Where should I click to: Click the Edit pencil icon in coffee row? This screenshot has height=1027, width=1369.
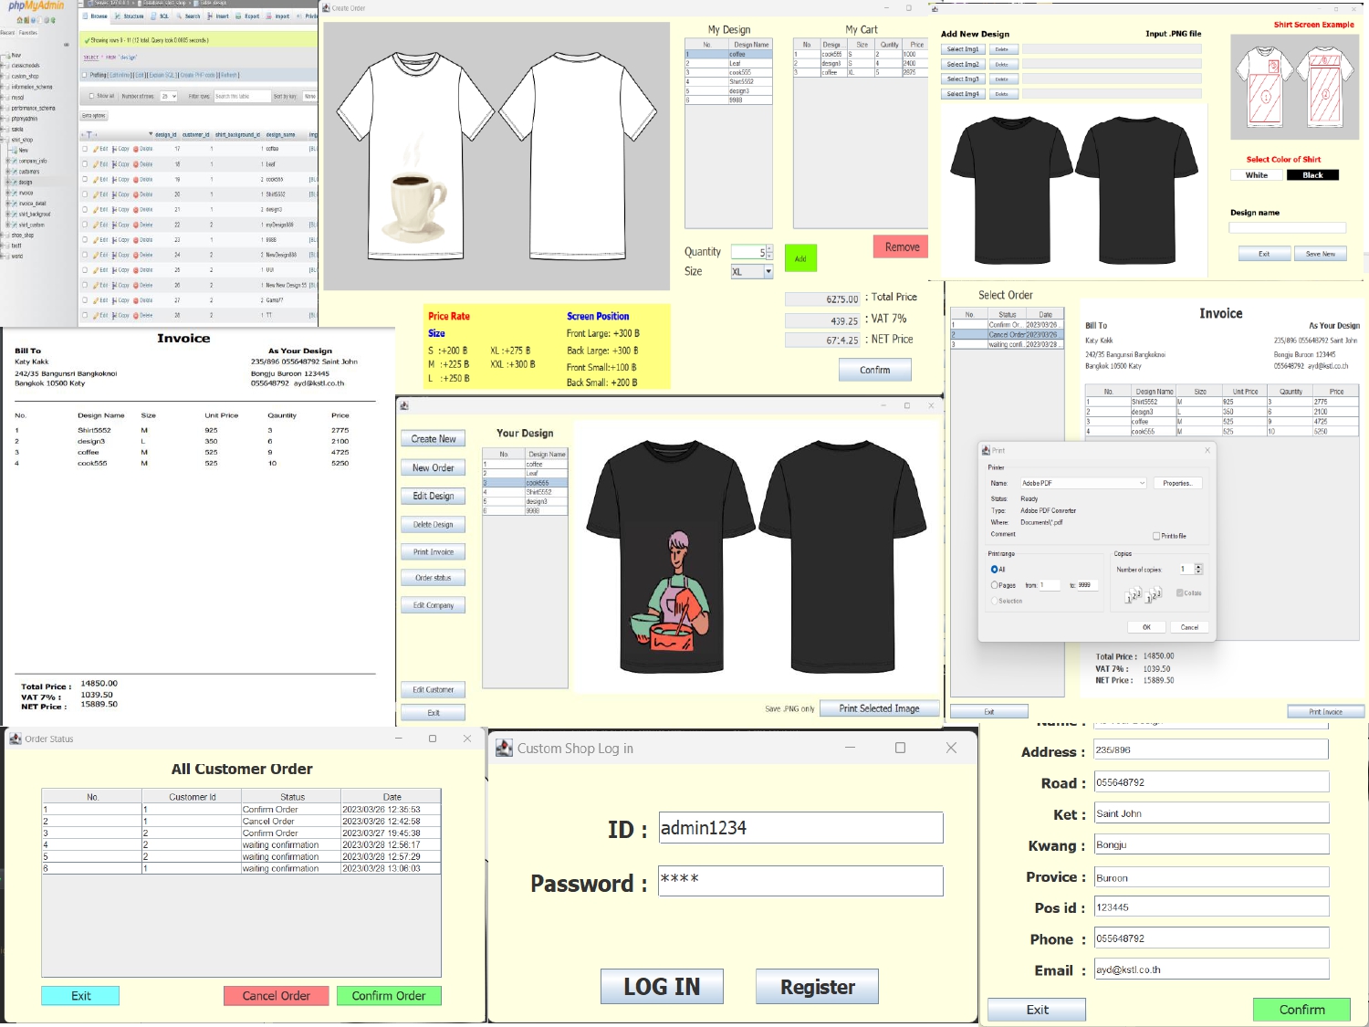point(96,149)
